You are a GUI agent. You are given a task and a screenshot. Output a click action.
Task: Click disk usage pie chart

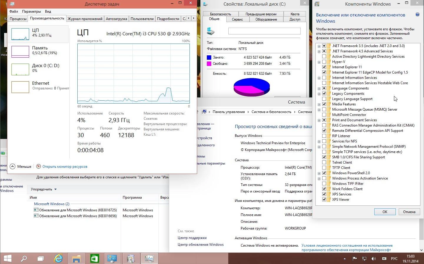click(x=252, y=87)
